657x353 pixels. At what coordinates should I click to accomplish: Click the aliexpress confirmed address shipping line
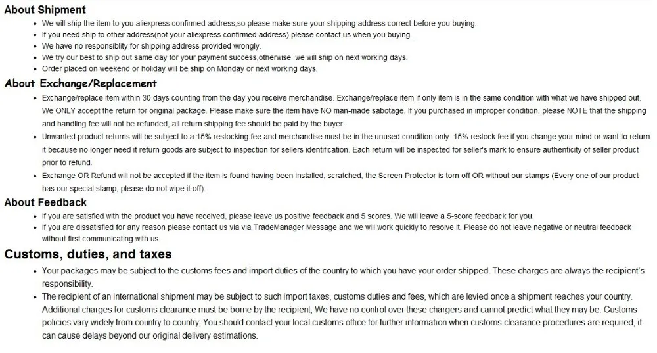259,24
